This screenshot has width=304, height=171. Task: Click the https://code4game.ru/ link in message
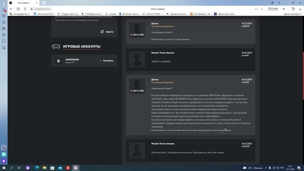point(163,113)
